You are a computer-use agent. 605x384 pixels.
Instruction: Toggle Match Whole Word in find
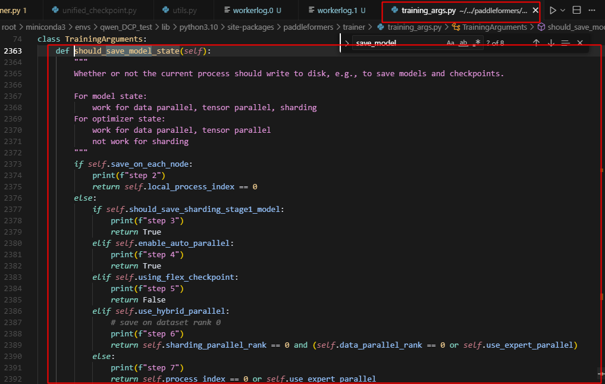point(463,43)
